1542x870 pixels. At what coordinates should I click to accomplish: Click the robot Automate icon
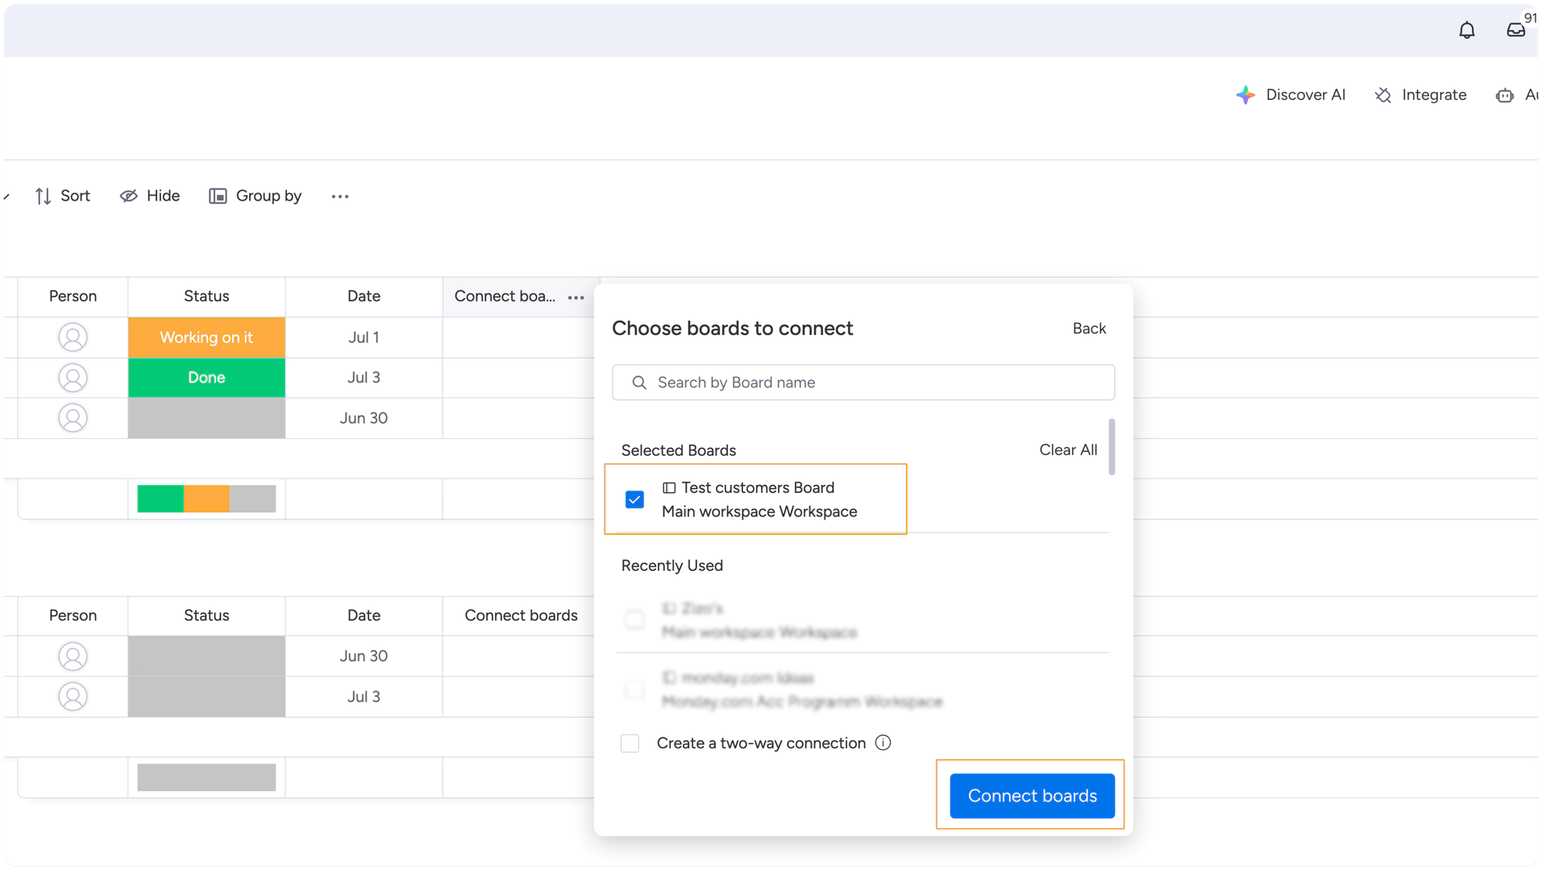[x=1504, y=95]
